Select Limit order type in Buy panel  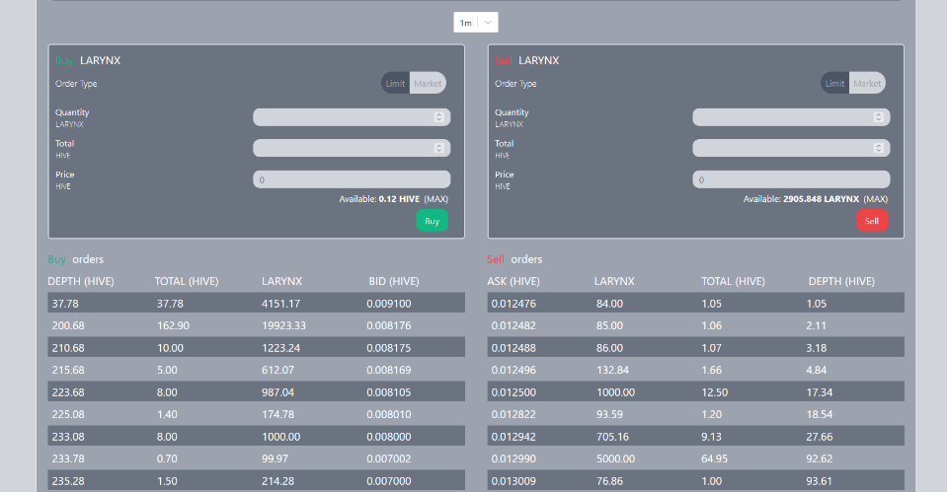tap(396, 83)
